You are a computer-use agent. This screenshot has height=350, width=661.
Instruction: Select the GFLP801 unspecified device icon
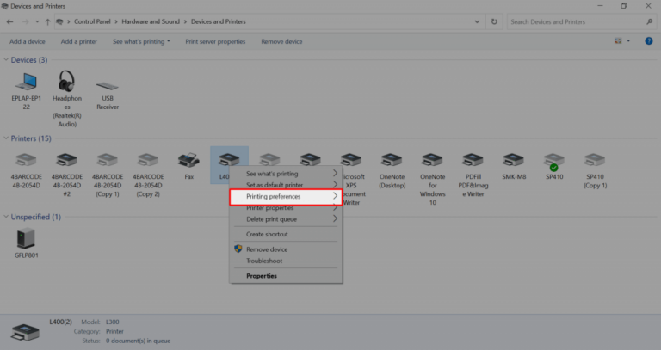click(26, 238)
